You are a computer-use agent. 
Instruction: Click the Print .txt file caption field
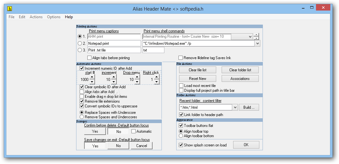[114, 50]
